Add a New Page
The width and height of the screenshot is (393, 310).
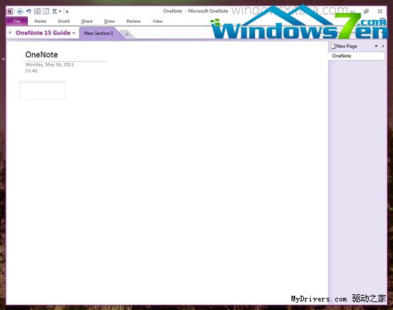point(344,46)
